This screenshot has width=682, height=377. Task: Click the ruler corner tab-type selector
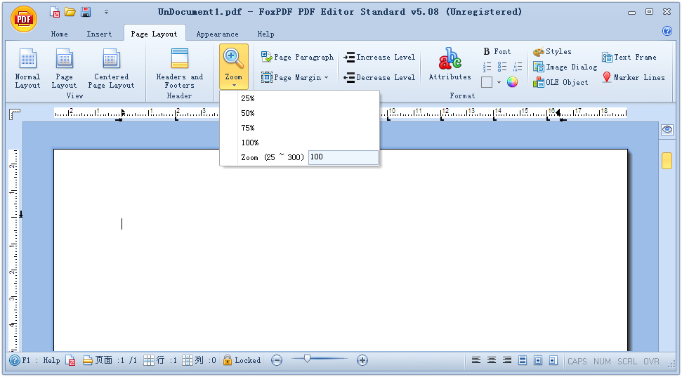[x=15, y=114]
